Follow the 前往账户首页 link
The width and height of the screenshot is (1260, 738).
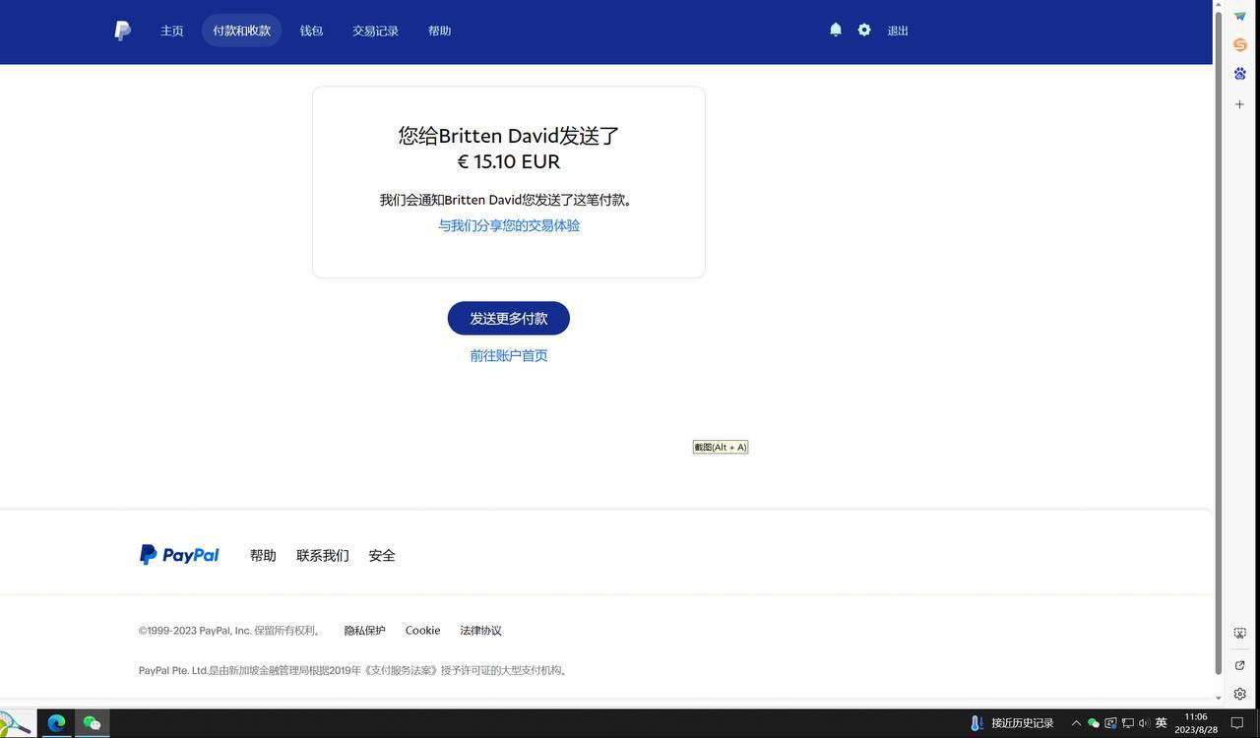(508, 355)
